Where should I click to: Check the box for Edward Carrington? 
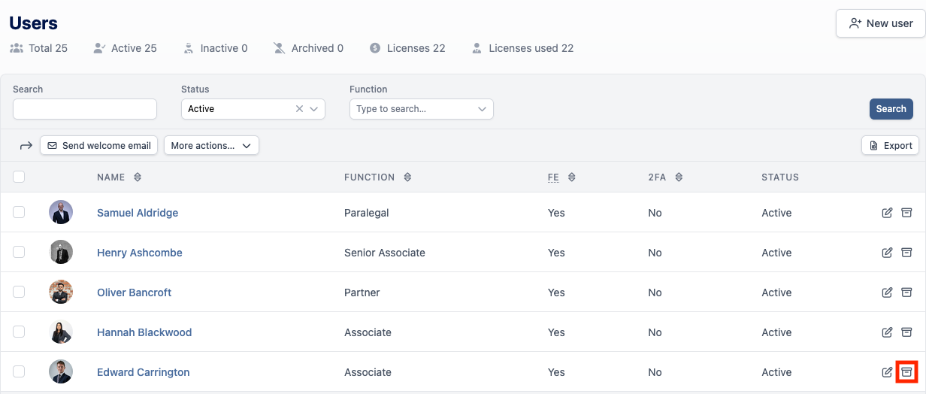pos(19,371)
